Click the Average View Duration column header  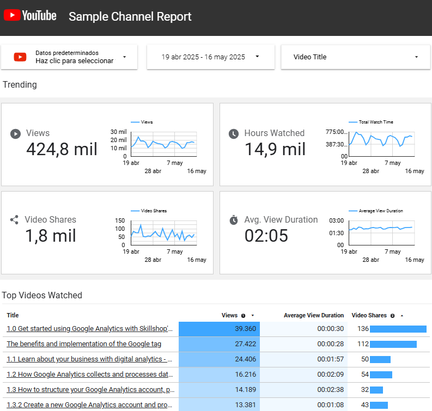pyautogui.click(x=314, y=315)
